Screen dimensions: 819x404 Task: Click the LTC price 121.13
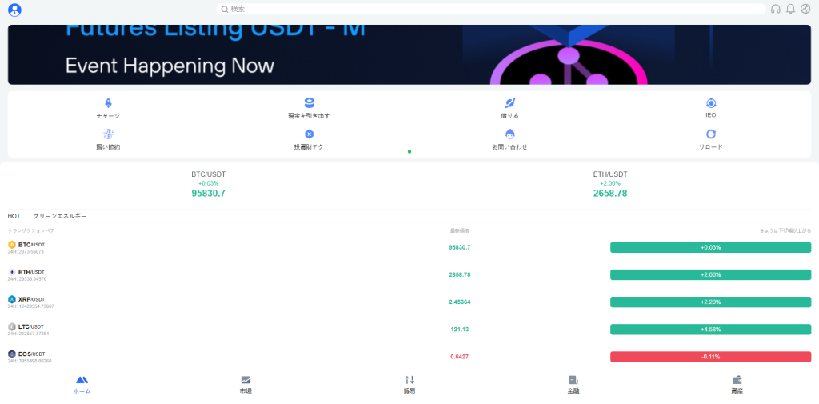[460, 330]
